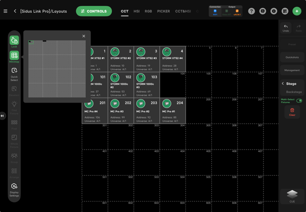Open the settings gear icon
The width and height of the screenshot is (306, 212).
pos(274,11)
